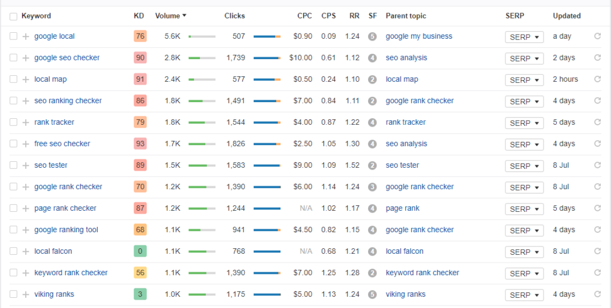
Task: Open the google rank checker keyword link
Action: click(x=68, y=187)
